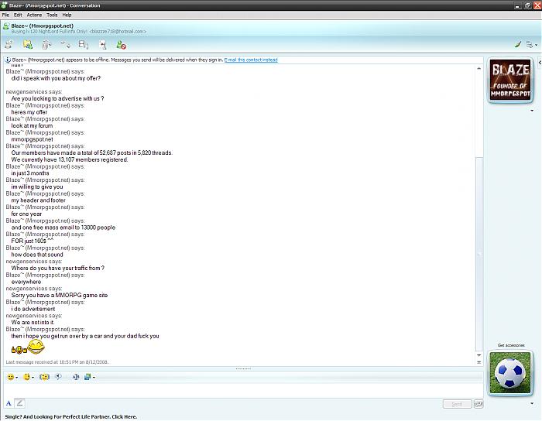Open the dropdown under Blaze's display picture
The height and width of the screenshot is (421, 542).
pos(532,111)
